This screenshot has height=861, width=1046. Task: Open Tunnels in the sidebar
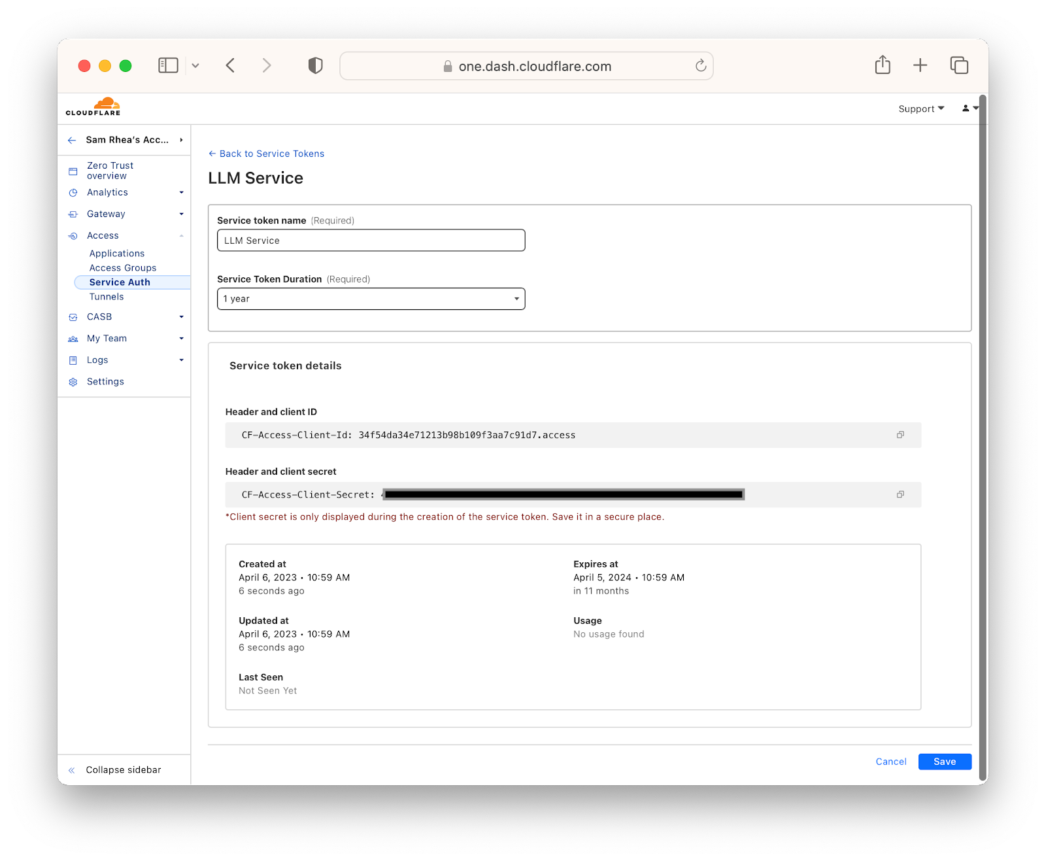107,296
